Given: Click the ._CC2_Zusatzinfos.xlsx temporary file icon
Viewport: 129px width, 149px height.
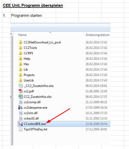Looking at the screenshot, I should pyautogui.click(x=21, y=86).
